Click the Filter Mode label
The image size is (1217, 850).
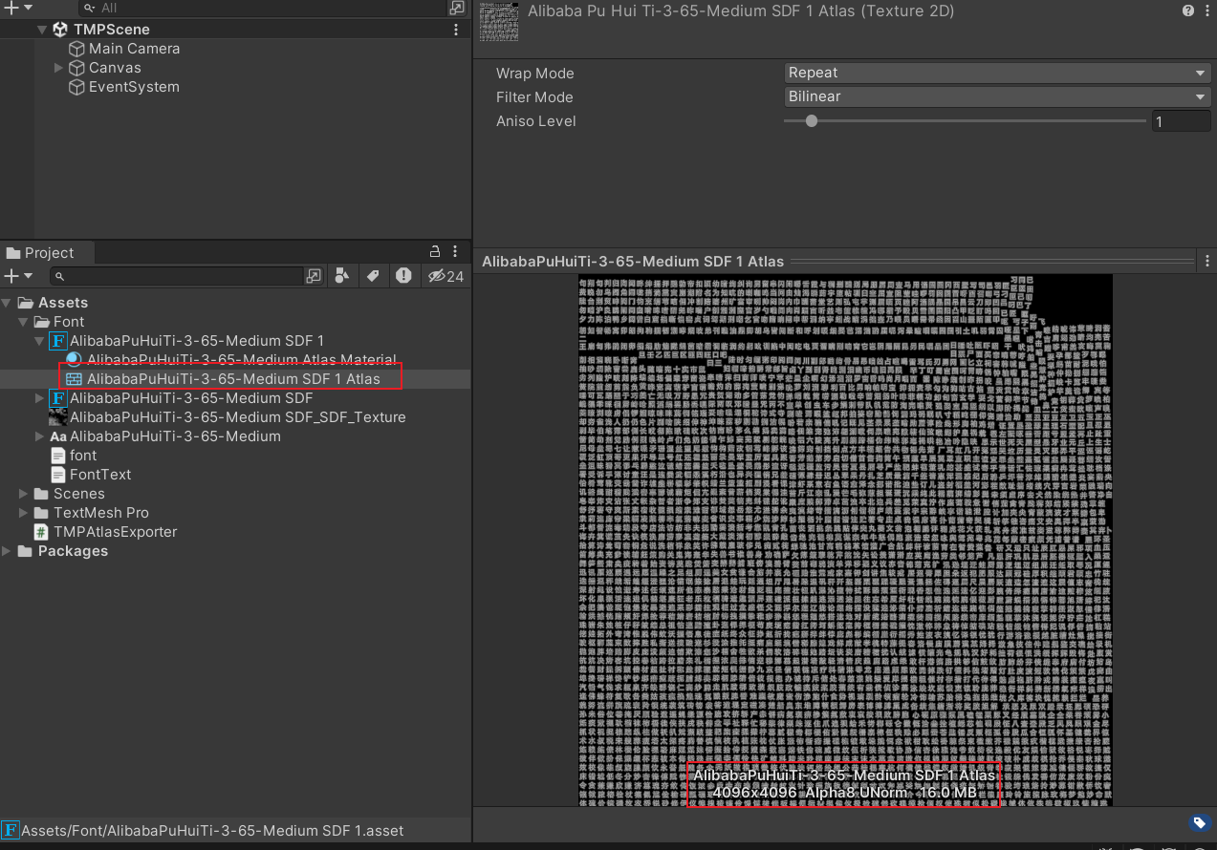pyautogui.click(x=534, y=97)
